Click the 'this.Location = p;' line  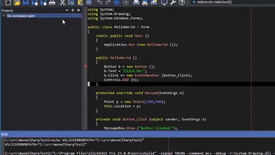click(x=122, y=106)
